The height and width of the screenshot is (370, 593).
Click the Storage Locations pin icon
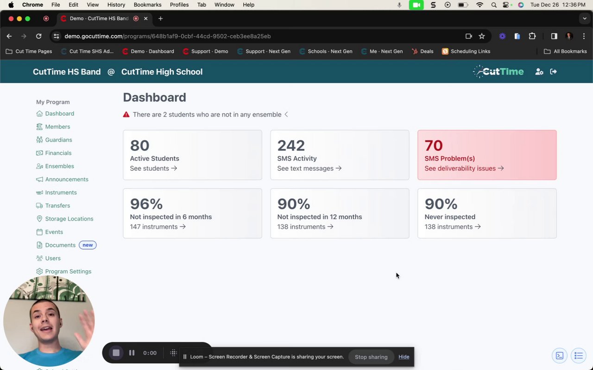point(39,219)
